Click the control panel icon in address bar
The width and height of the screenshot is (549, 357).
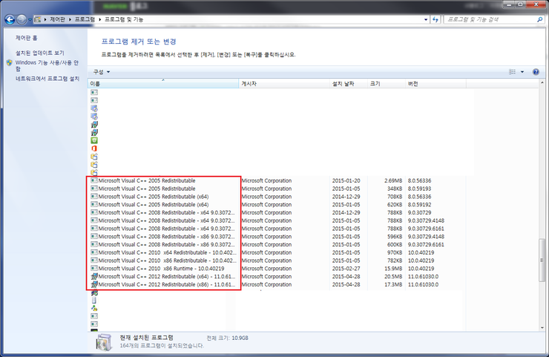point(37,19)
